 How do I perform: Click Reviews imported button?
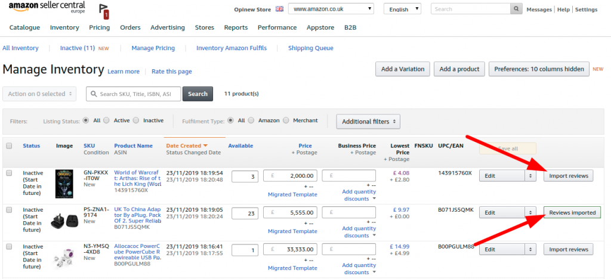tap(572, 213)
